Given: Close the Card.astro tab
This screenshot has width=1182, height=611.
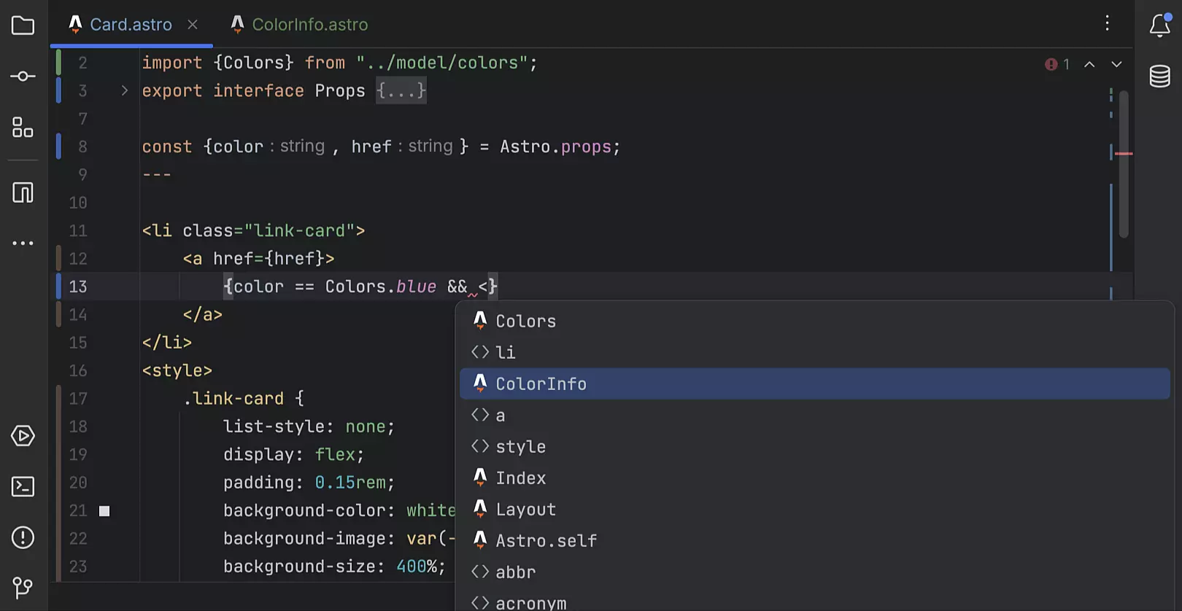Looking at the screenshot, I should (x=193, y=25).
